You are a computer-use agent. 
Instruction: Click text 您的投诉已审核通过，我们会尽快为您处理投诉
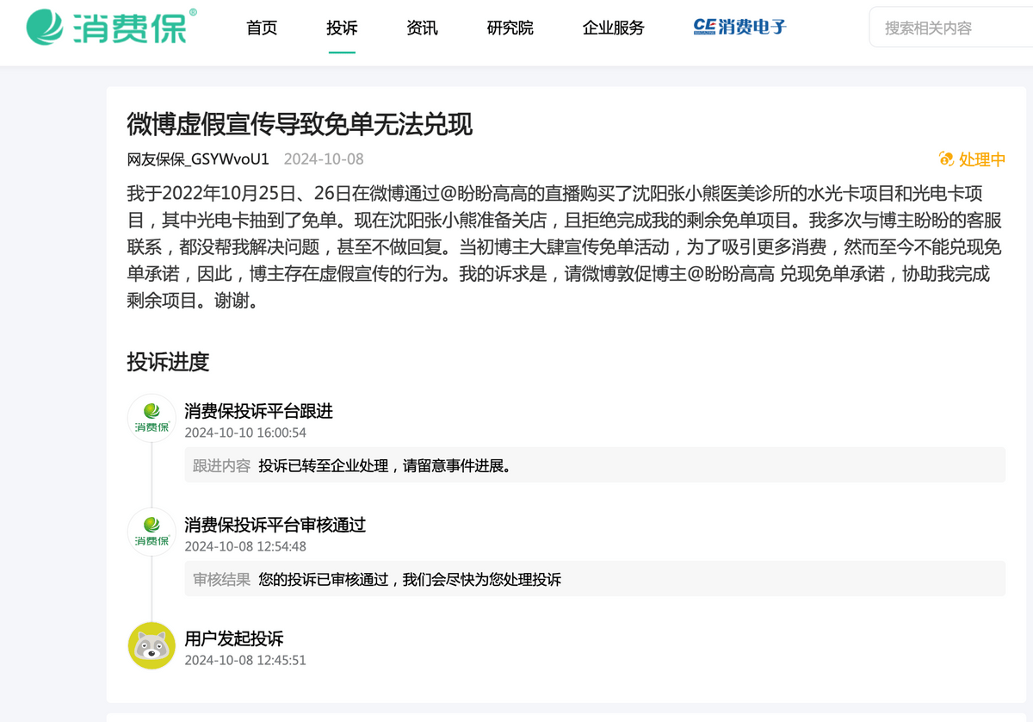[x=410, y=579]
